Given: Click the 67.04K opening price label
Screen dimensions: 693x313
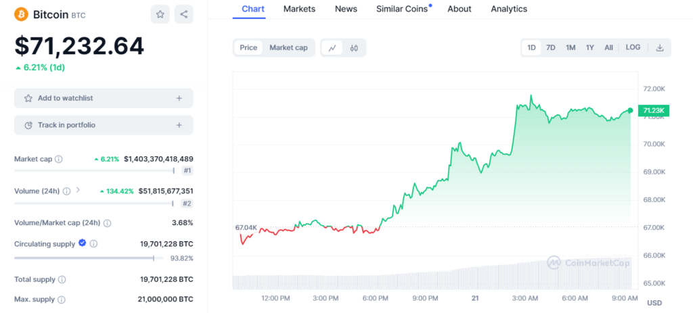Looking at the screenshot, I should click(x=246, y=227).
